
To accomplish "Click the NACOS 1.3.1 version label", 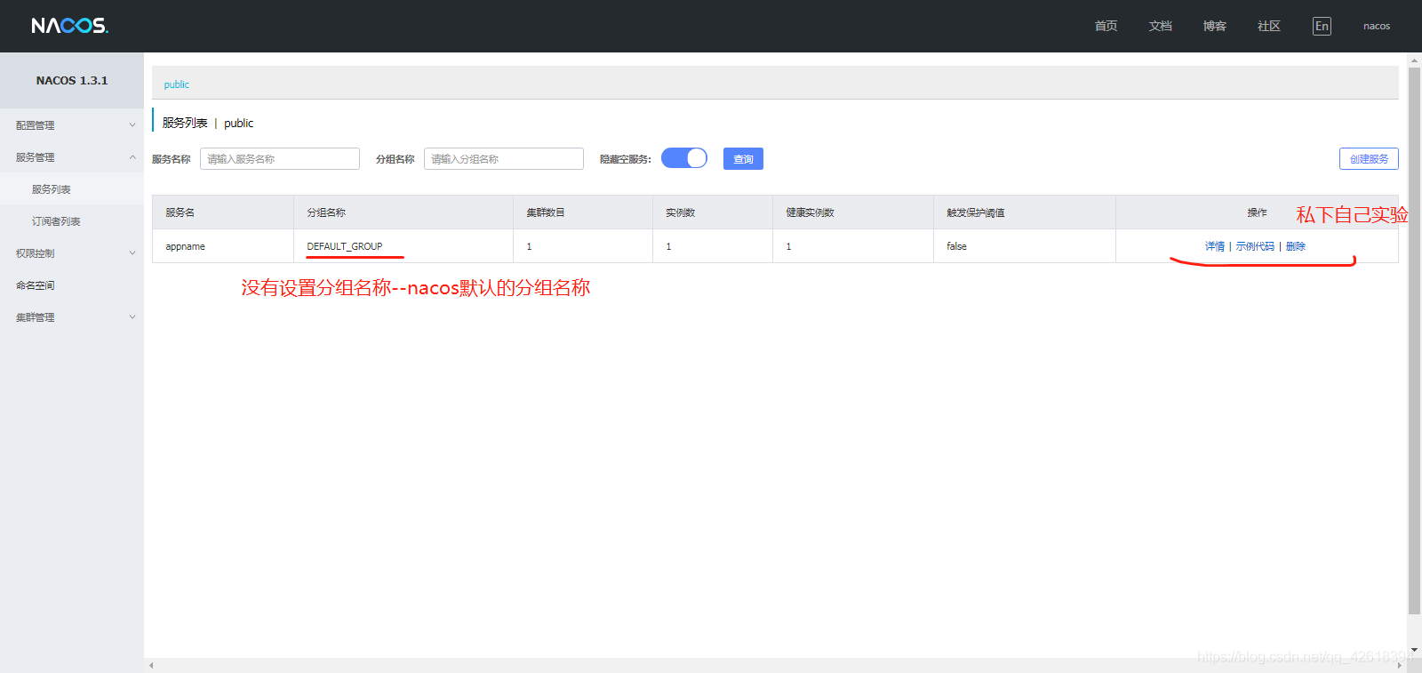I will [x=72, y=80].
